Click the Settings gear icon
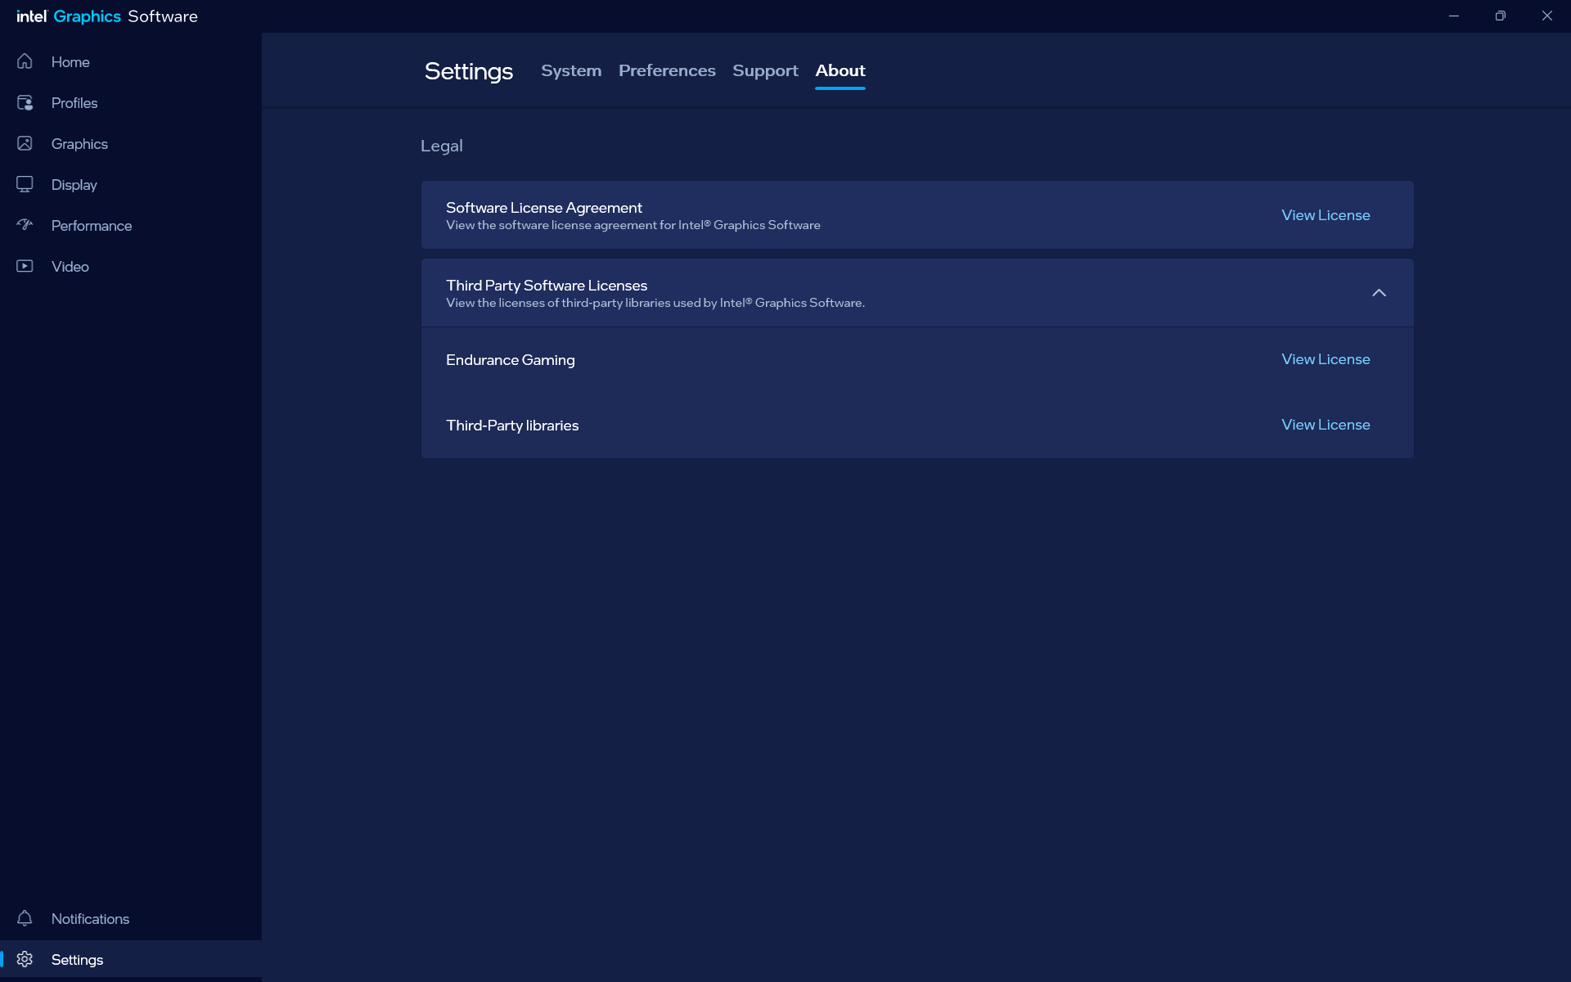The height and width of the screenshot is (982, 1571). point(25,959)
